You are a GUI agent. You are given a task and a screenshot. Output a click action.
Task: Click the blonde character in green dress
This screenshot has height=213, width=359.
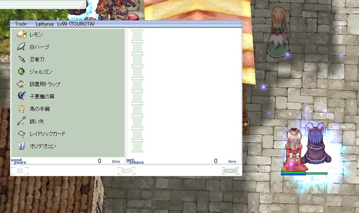(x=278, y=32)
